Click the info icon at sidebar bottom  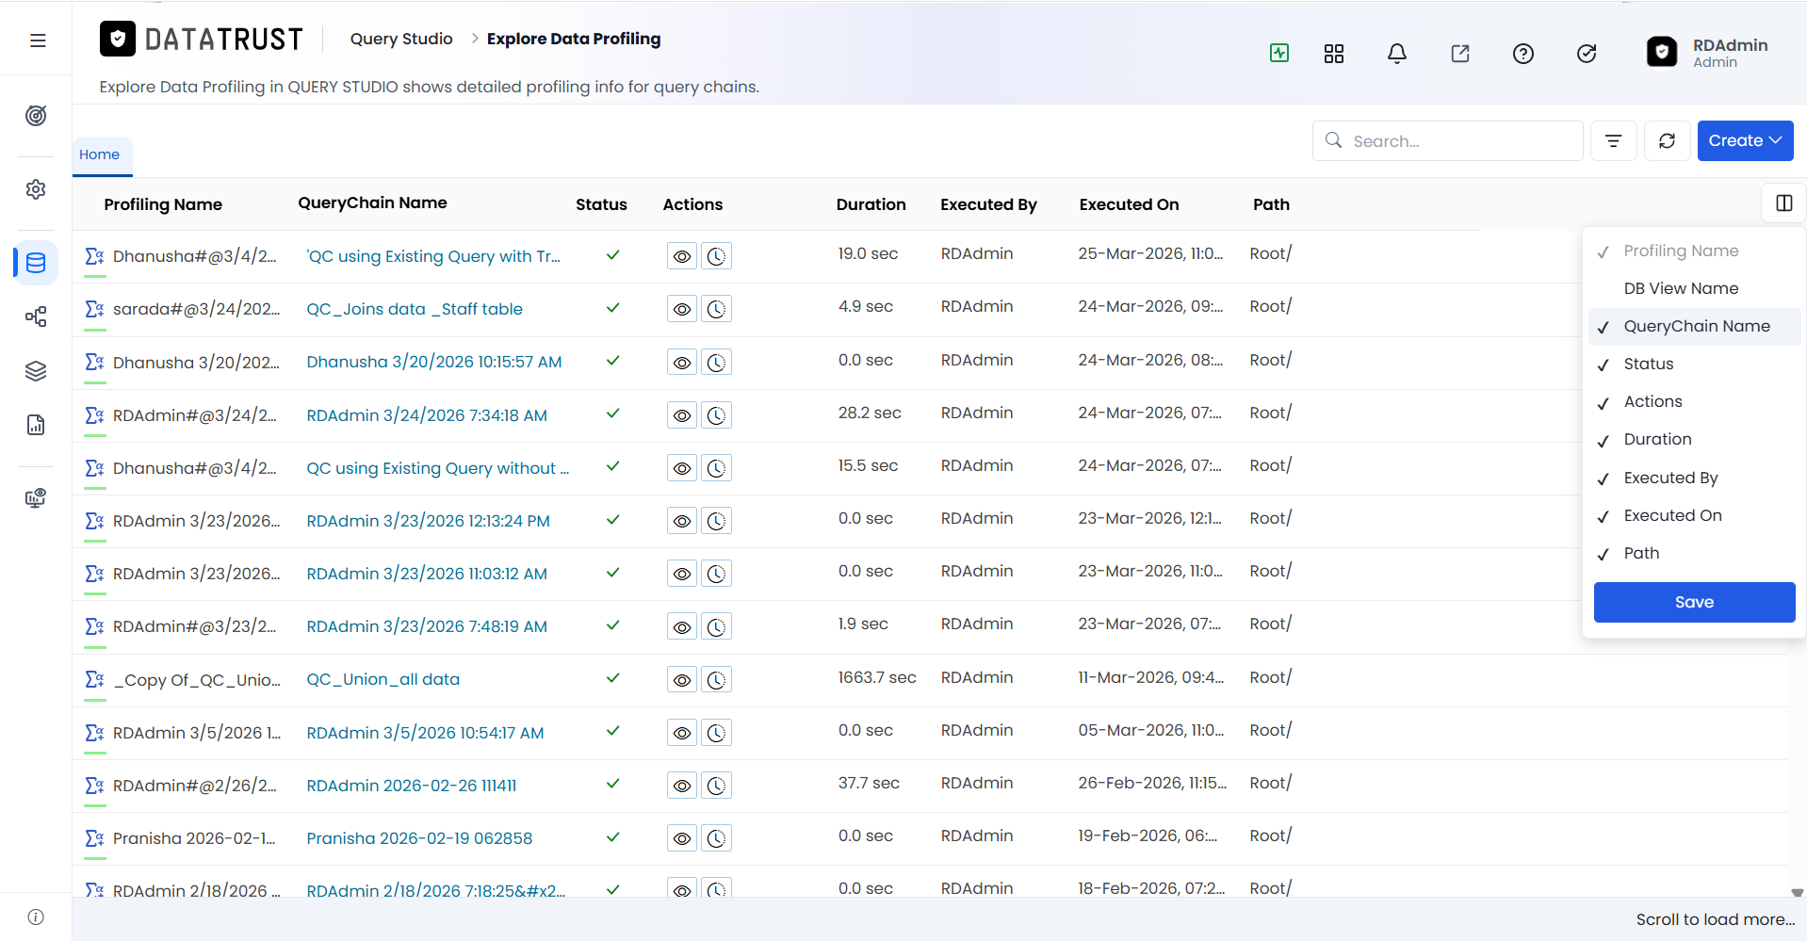pyautogui.click(x=36, y=917)
